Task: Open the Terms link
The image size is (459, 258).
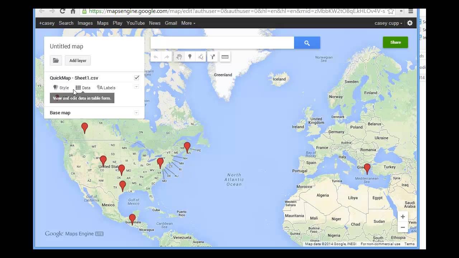Action: pos(410,244)
